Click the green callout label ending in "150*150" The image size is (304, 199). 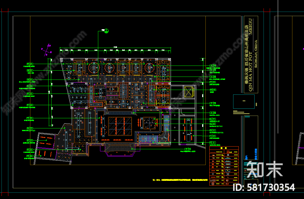click(x=216, y=133)
